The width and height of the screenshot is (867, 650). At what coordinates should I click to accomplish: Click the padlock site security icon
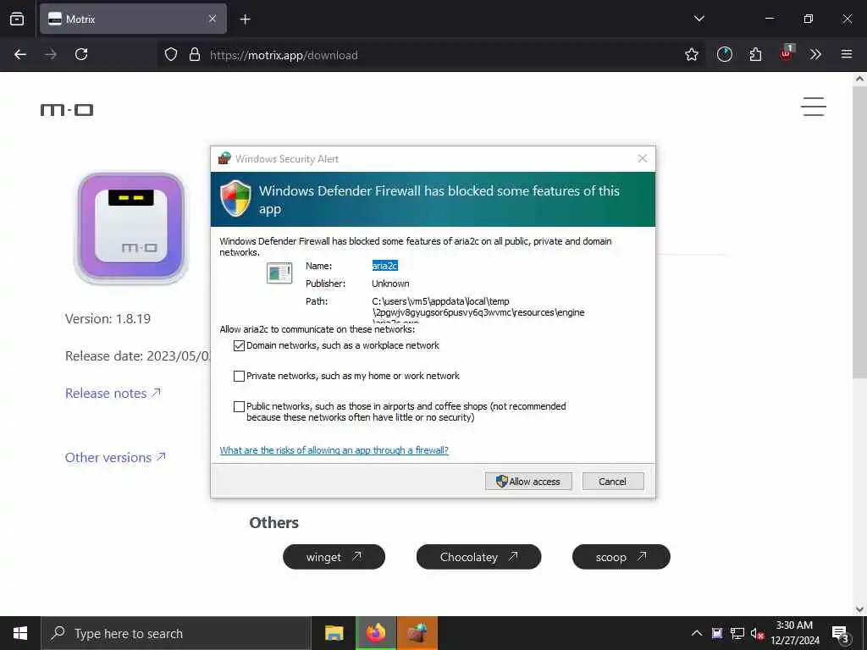click(x=195, y=54)
